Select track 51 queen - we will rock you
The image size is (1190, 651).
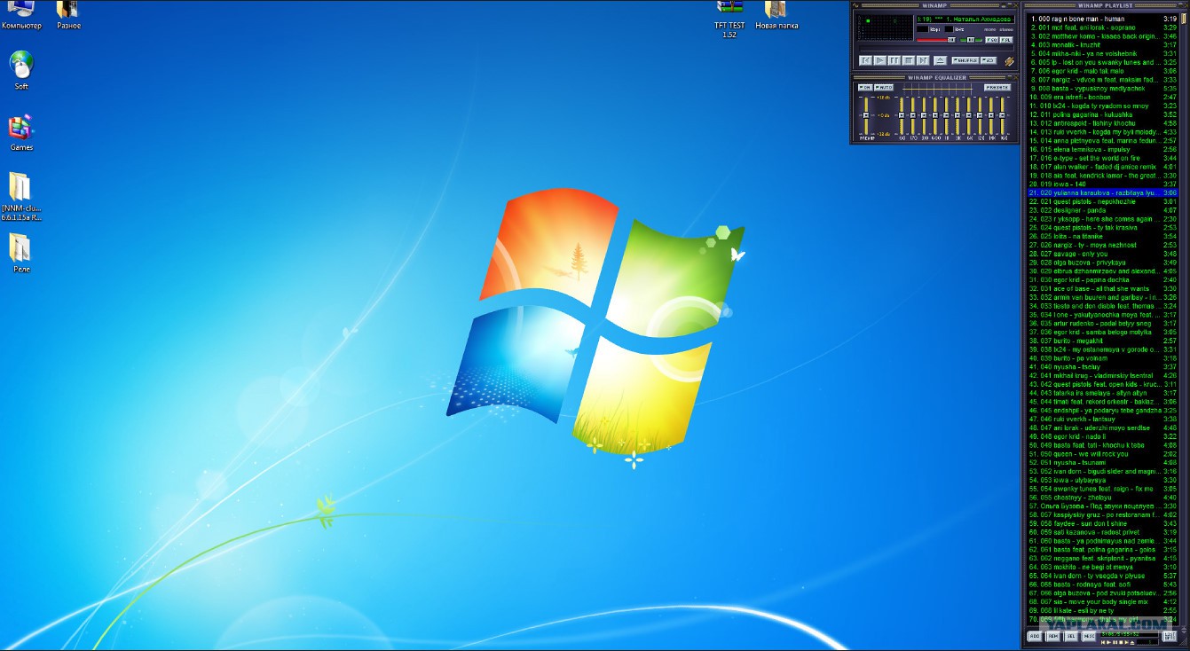[1103, 452]
